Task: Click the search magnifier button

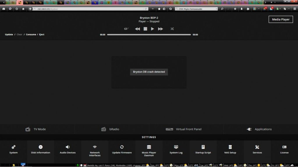Action: pyautogui.click(x=222, y=9)
